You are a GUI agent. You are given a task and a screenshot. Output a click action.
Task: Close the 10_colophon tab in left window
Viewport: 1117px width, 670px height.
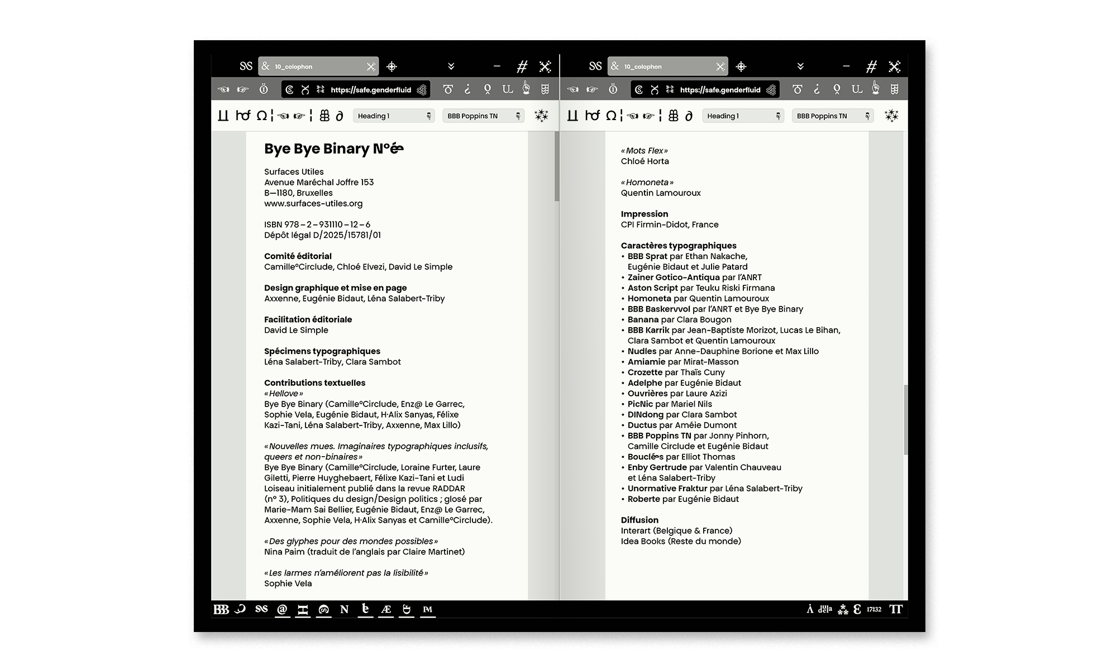point(371,67)
